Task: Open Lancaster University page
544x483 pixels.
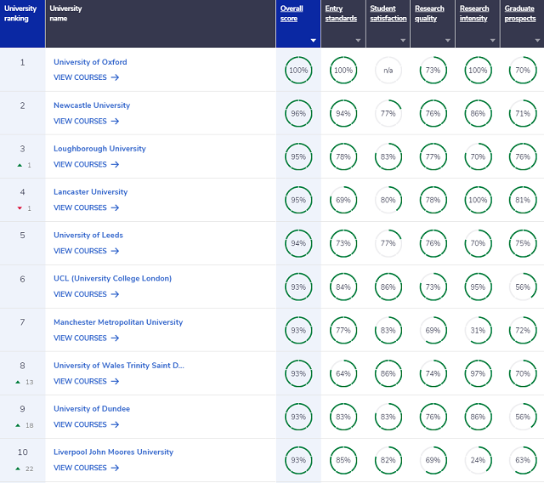Action: coord(91,192)
